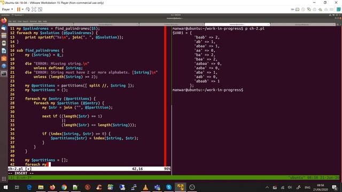
Task: Click the Windows Start button
Action: pyautogui.click(x=6, y=187)
